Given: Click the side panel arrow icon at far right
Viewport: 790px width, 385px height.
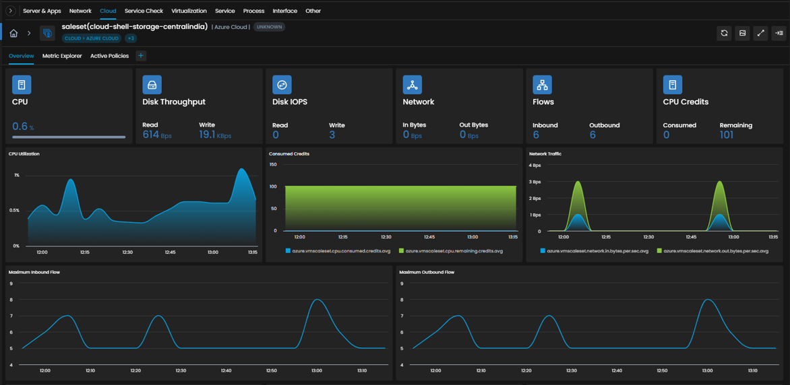Looking at the screenshot, I should (779, 33).
